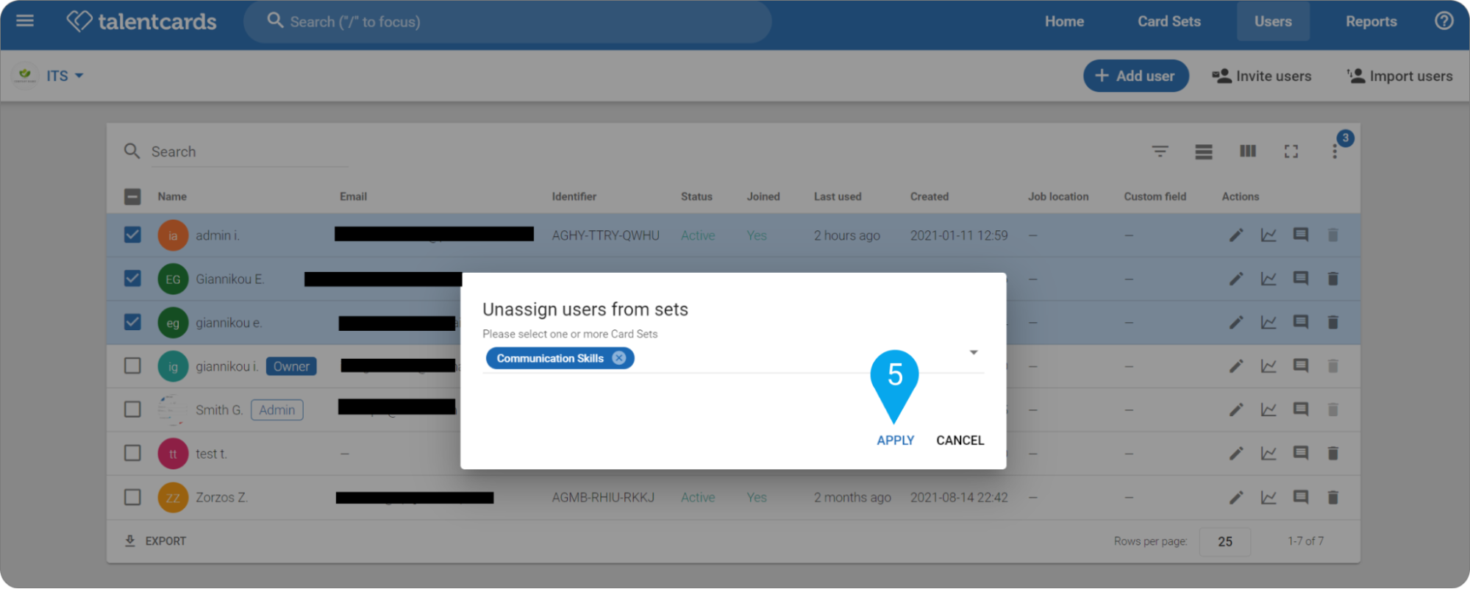Screen dimensions: 1470x589
Task: Open the column visibility icon
Action: [x=1247, y=151]
